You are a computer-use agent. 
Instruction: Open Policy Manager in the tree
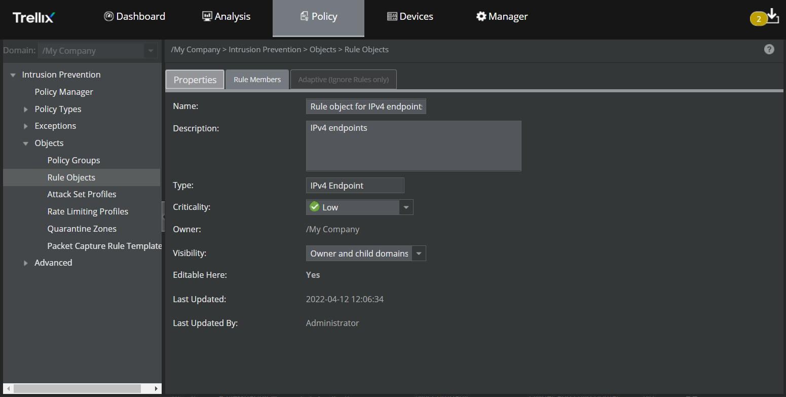click(64, 92)
